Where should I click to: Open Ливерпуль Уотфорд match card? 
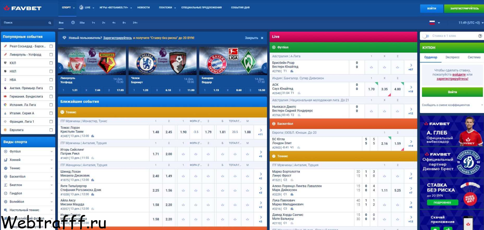coord(92,70)
